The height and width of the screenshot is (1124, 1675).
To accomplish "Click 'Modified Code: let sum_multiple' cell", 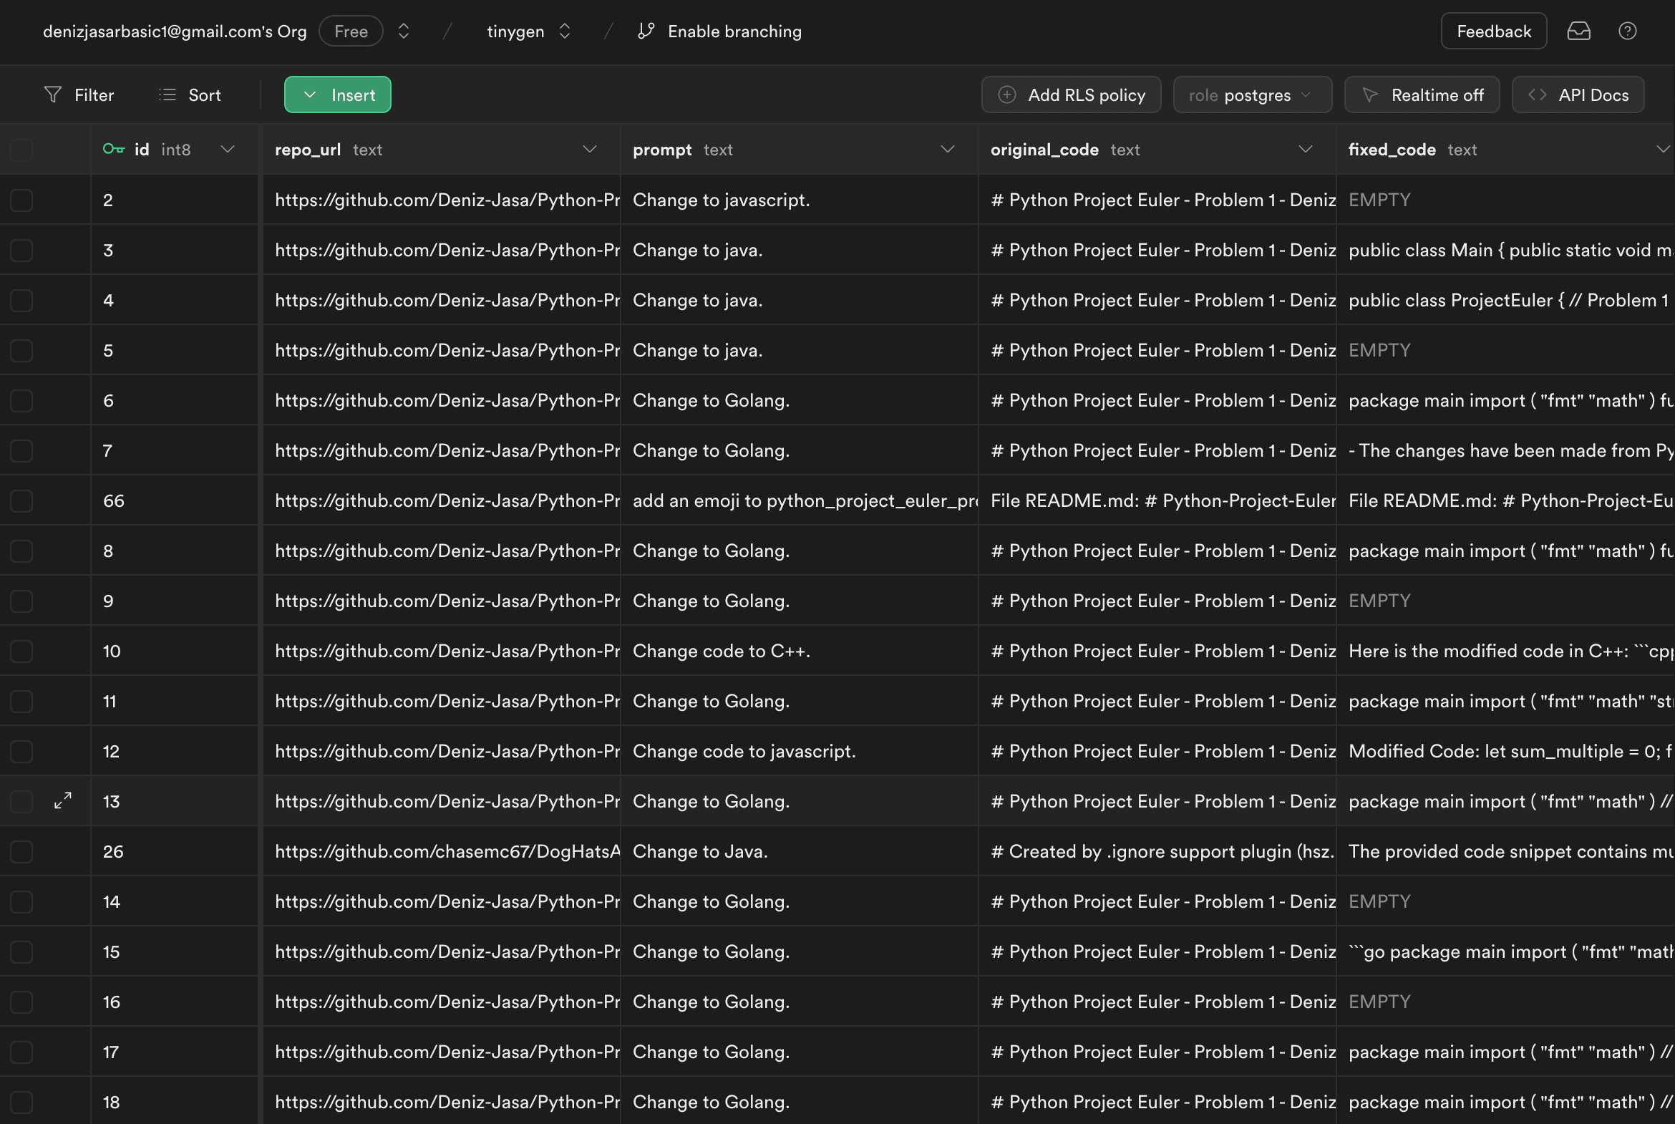I will 1505,751.
